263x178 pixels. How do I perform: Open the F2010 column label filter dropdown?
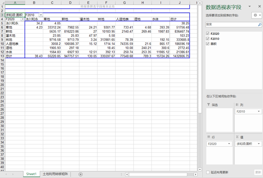pyautogui.click(x=41, y=15)
